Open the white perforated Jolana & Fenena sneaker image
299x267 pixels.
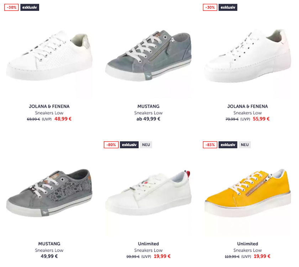click(49, 55)
